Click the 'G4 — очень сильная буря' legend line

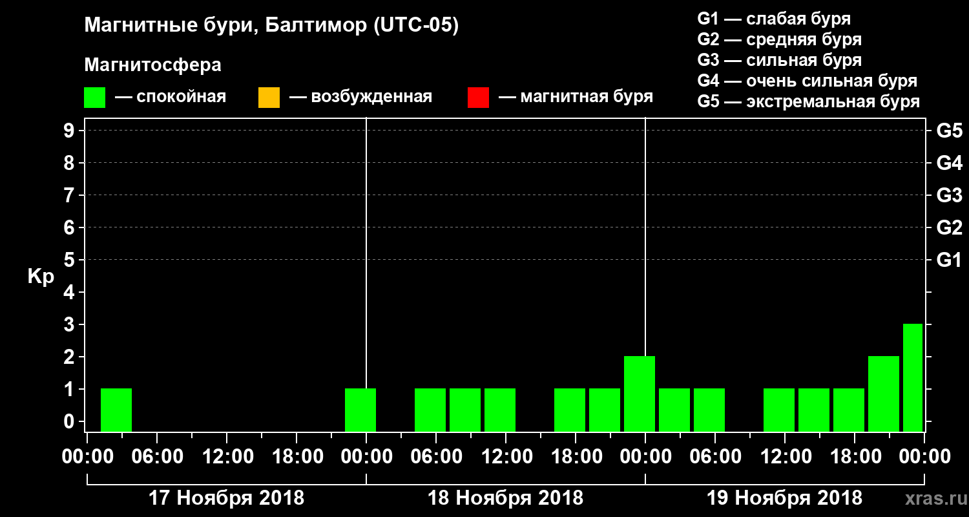click(x=807, y=81)
